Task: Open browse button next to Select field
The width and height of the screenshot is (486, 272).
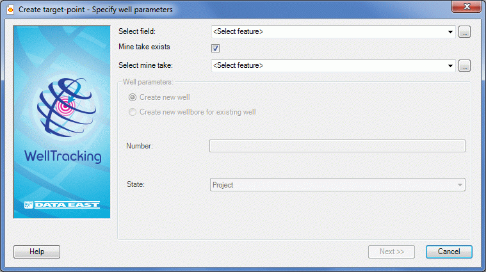Action: [x=464, y=31]
